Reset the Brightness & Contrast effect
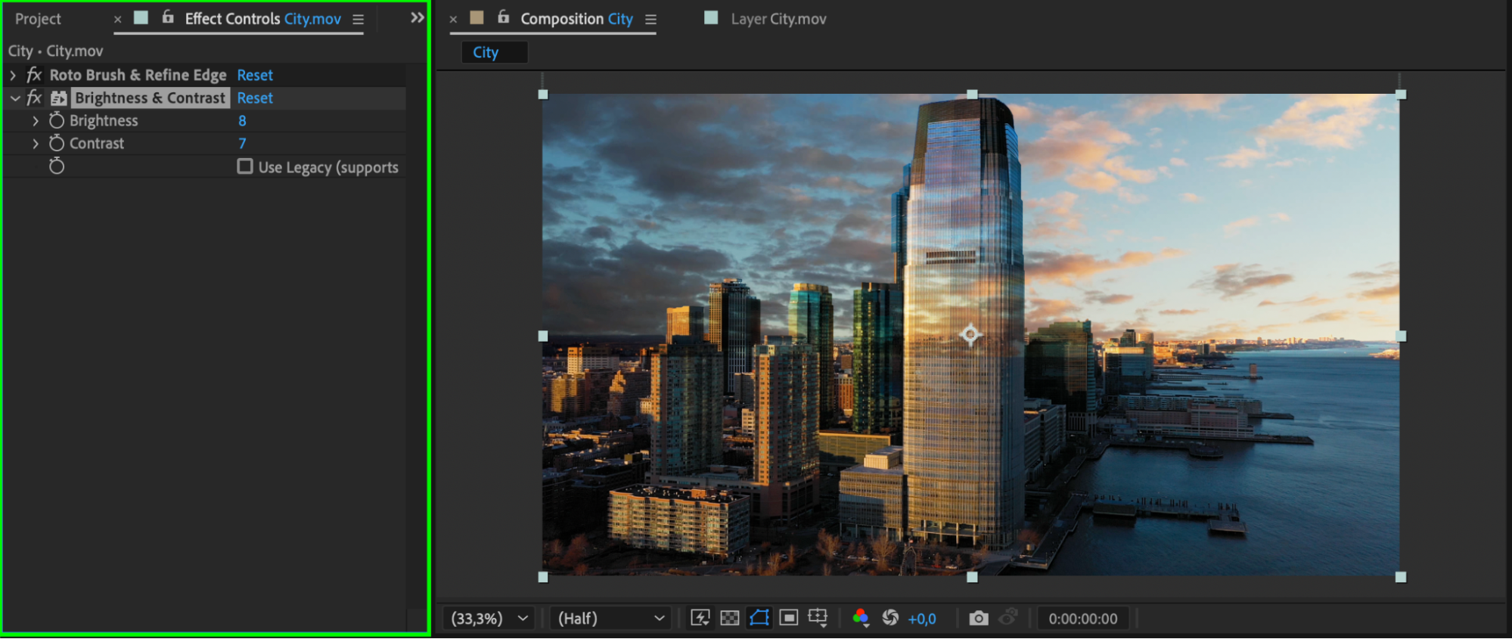Viewport: 1512px width, 639px height. click(x=255, y=98)
